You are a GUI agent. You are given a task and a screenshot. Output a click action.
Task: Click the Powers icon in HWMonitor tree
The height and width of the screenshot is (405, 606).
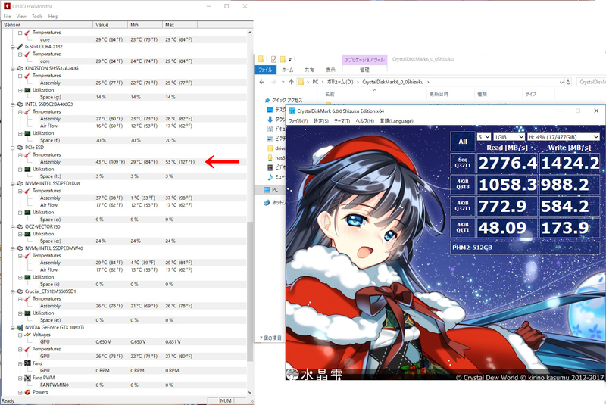point(27,392)
